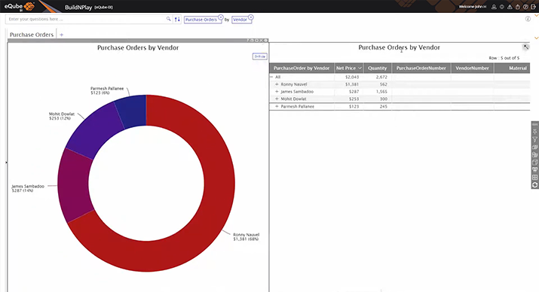Open the help question mark icon
Viewport: 539px width, 292px height.
point(525,7)
